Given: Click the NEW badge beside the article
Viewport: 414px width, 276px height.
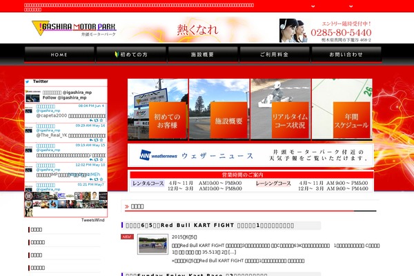Looking at the screenshot, I should (127, 237).
